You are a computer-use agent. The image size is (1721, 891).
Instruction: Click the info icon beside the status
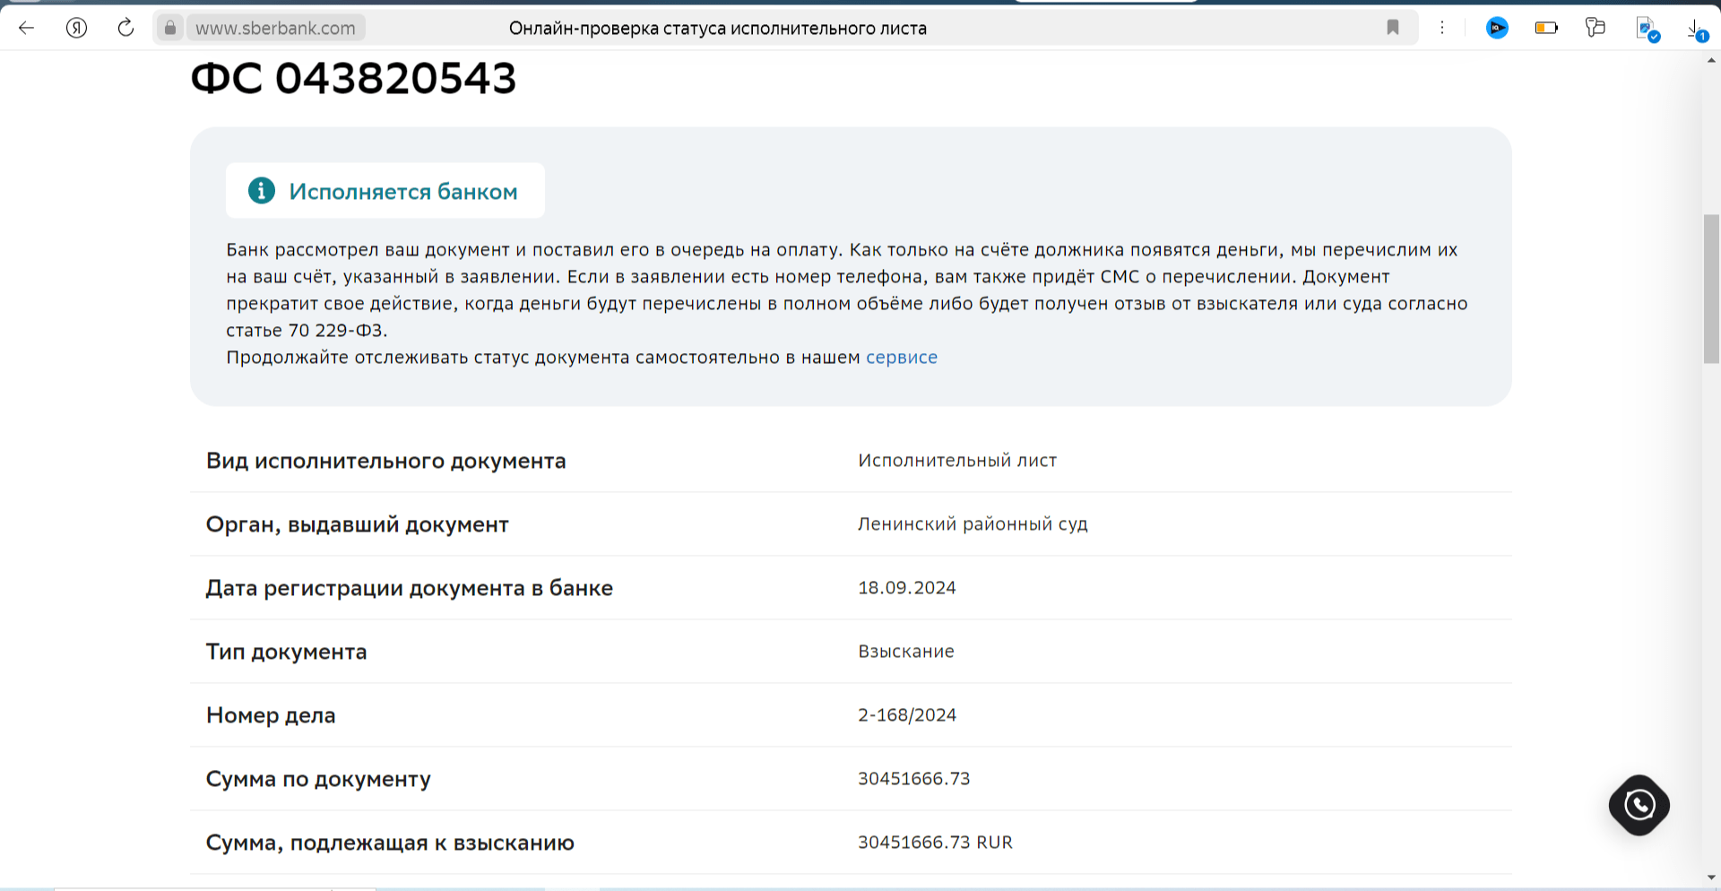[x=262, y=191]
